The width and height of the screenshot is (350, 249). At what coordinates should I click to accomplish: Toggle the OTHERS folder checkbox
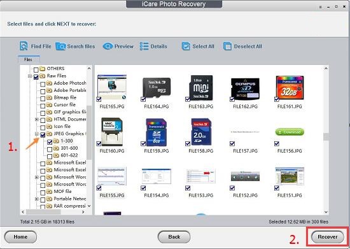[36, 69]
